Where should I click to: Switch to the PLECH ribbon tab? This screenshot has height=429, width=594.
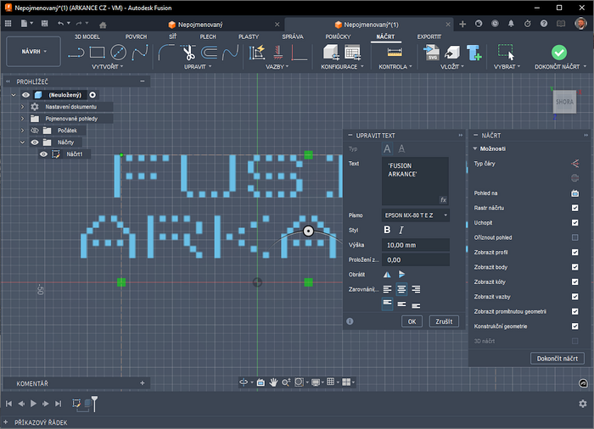[x=207, y=37]
